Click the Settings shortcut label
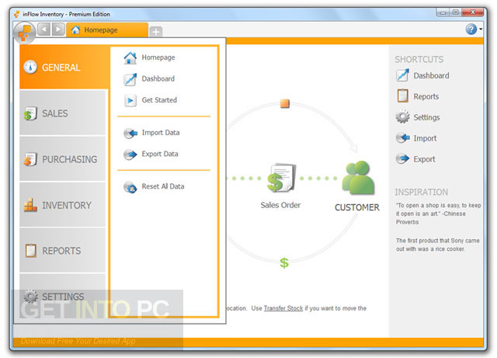497x358 pixels. 426,117
